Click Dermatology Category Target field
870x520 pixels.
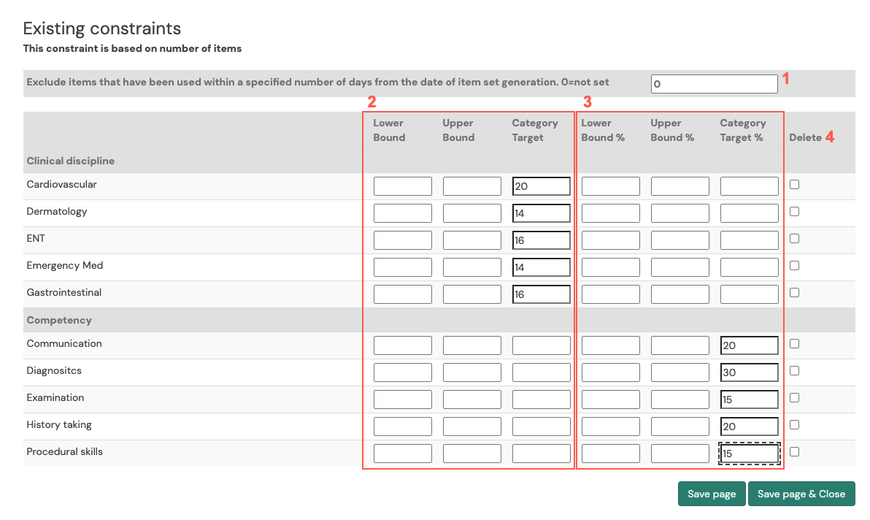[x=541, y=213]
